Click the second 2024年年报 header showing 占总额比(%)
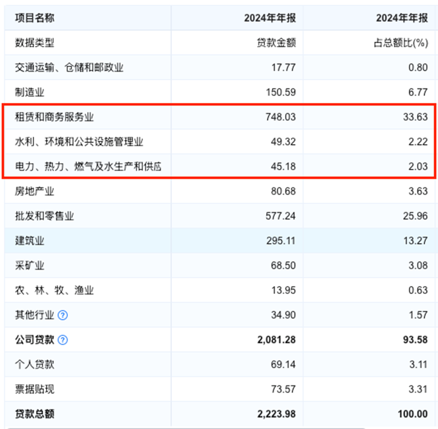 pyautogui.click(x=399, y=17)
